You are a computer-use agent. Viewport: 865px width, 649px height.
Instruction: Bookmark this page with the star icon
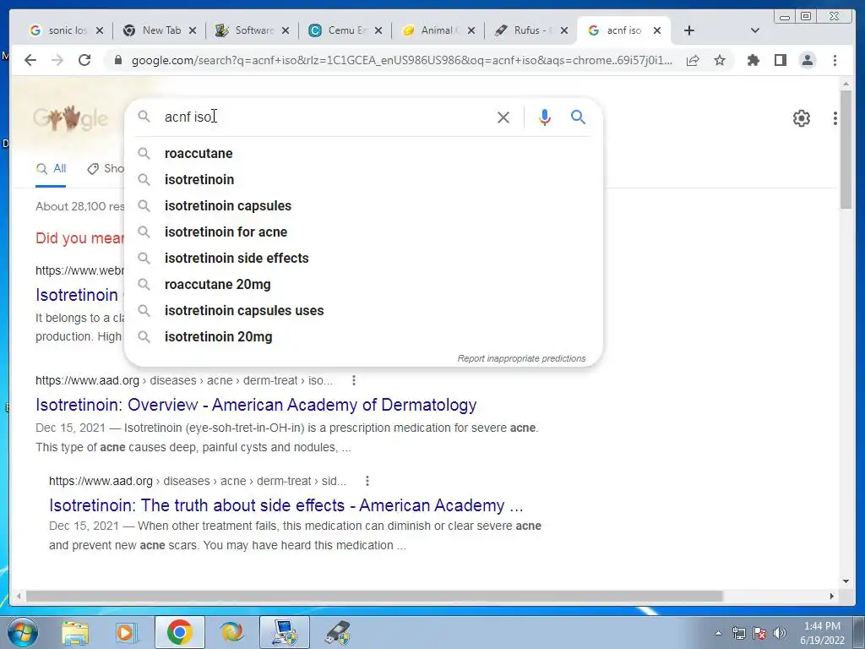(720, 60)
